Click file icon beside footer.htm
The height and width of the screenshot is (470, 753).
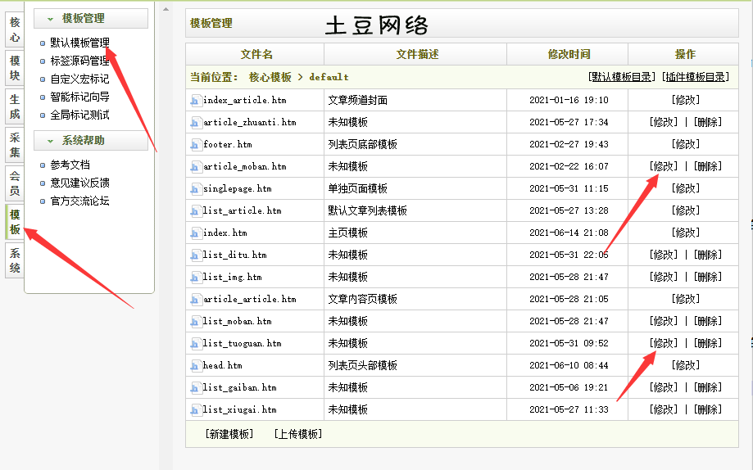pos(195,145)
